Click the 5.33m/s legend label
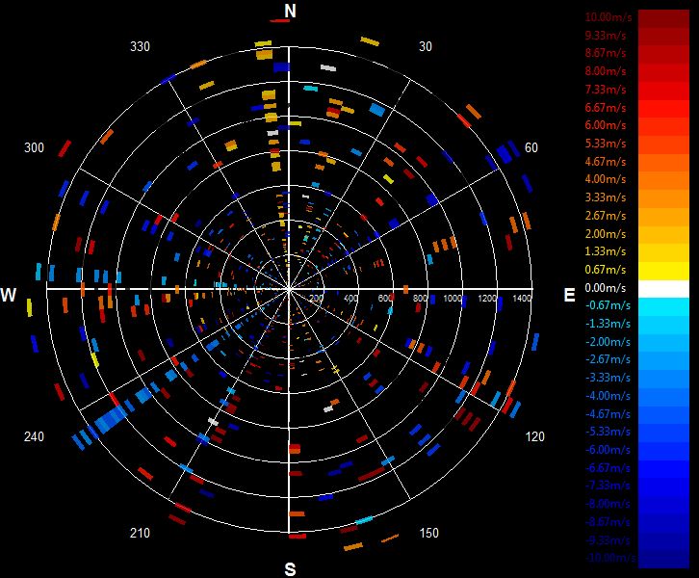699x578 pixels. pos(606,144)
